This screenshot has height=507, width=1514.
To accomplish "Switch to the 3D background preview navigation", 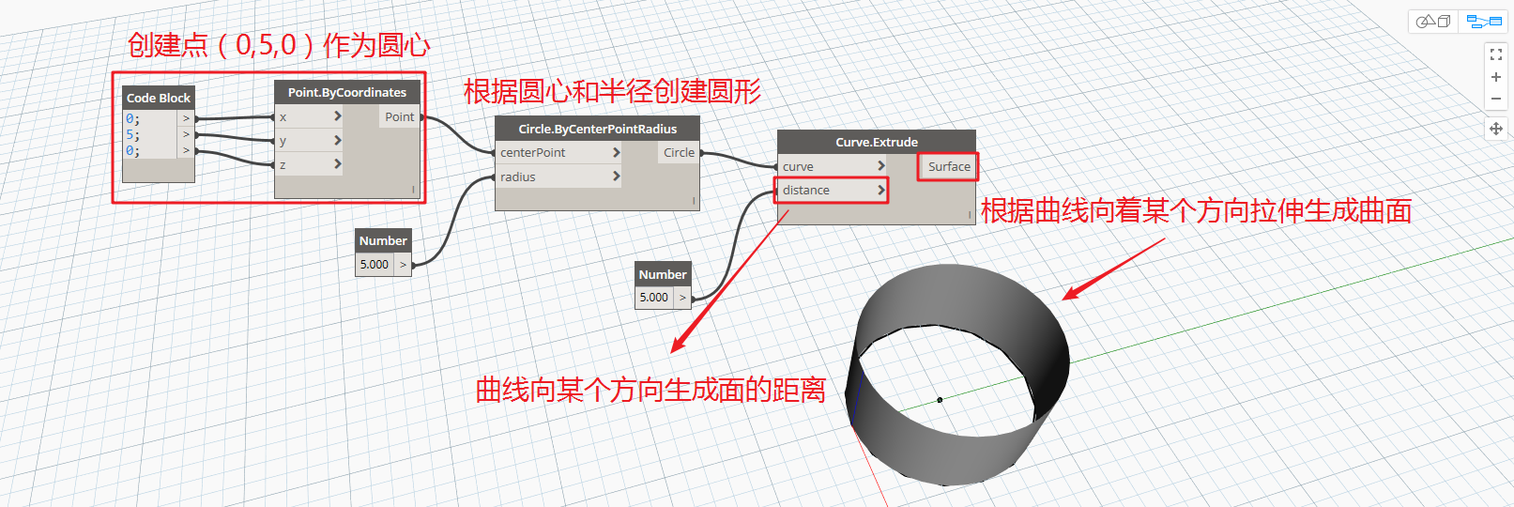I will tap(1433, 21).
